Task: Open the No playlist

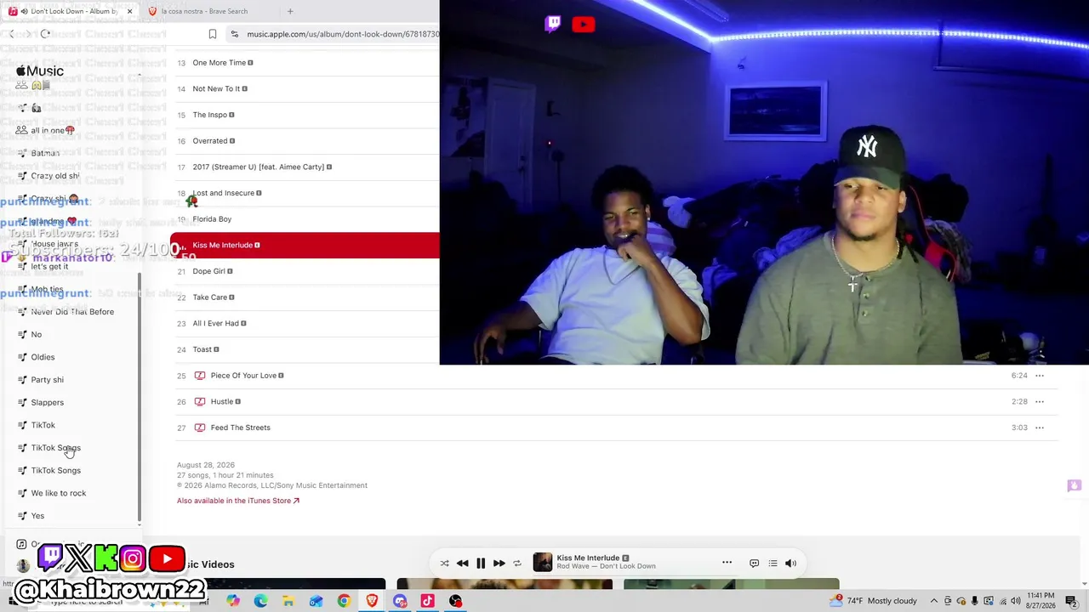Action: tap(37, 335)
